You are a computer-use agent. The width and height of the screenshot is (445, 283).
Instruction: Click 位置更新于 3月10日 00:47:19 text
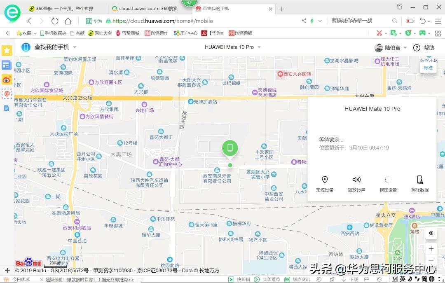(x=354, y=147)
